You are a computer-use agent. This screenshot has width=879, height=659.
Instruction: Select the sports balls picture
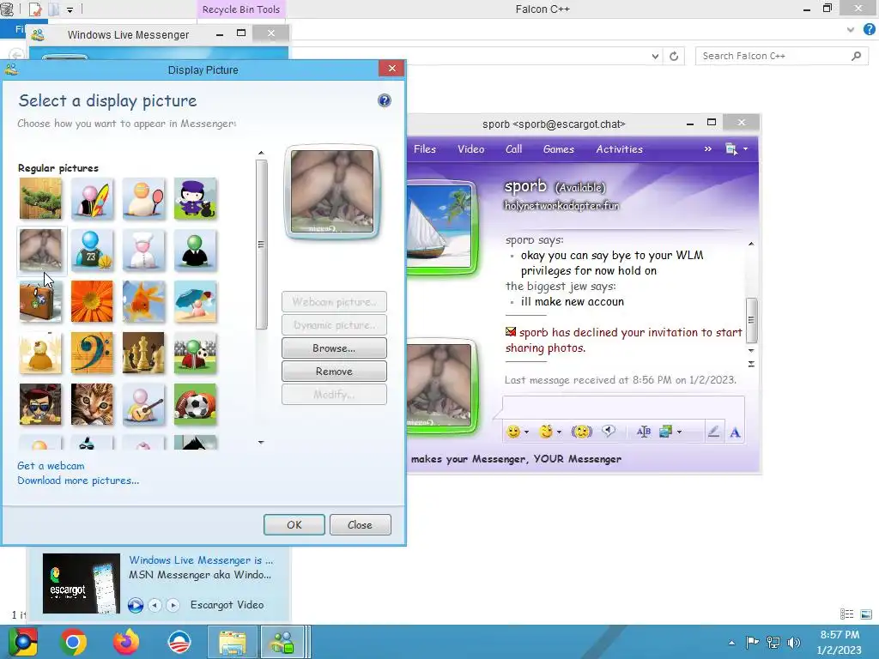(x=195, y=405)
